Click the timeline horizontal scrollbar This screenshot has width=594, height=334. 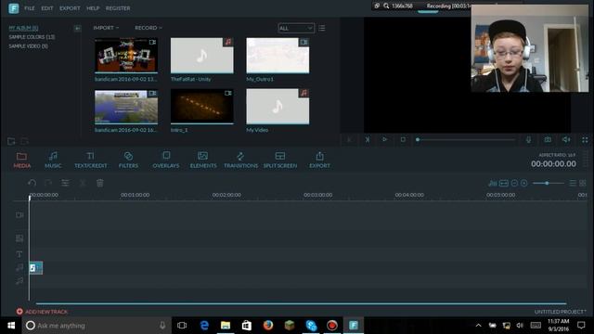pos(301,303)
